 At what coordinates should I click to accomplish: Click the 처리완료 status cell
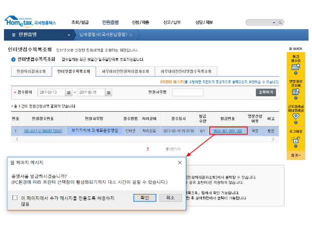coord(149,131)
